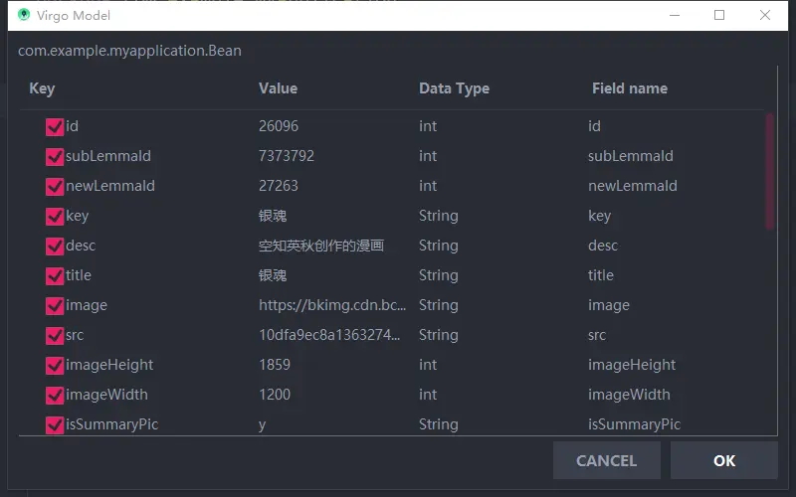Edit the field name desc
The width and height of the screenshot is (796, 497).
coord(603,246)
